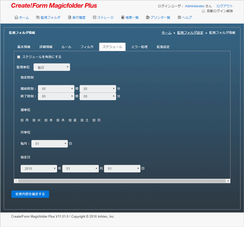Click the 変更内容を確定する button

pos(30,194)
